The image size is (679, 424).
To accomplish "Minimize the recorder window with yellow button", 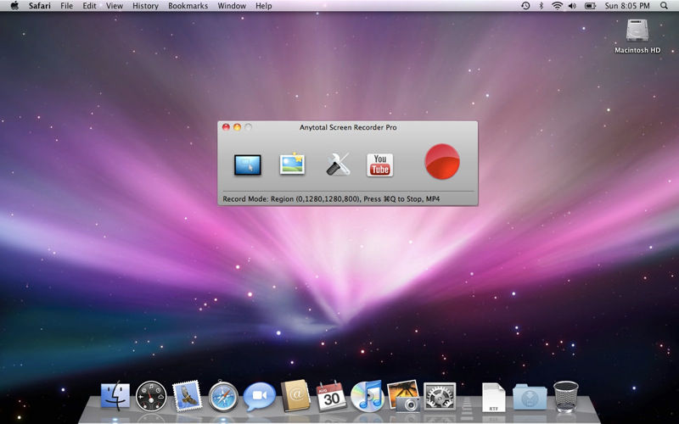I will 237,127.
